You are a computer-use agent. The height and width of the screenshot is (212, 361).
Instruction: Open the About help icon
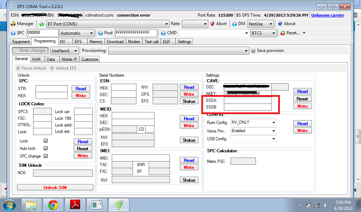[280, 24]
